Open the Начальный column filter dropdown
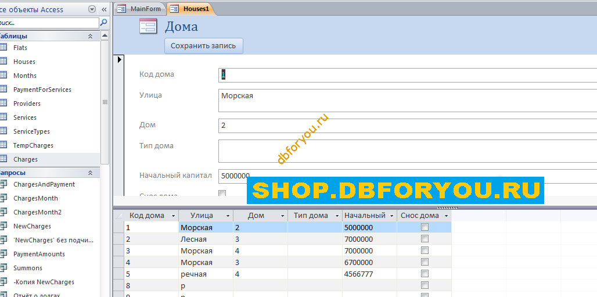Screen dimensions: 597x297 pos(391,216)
